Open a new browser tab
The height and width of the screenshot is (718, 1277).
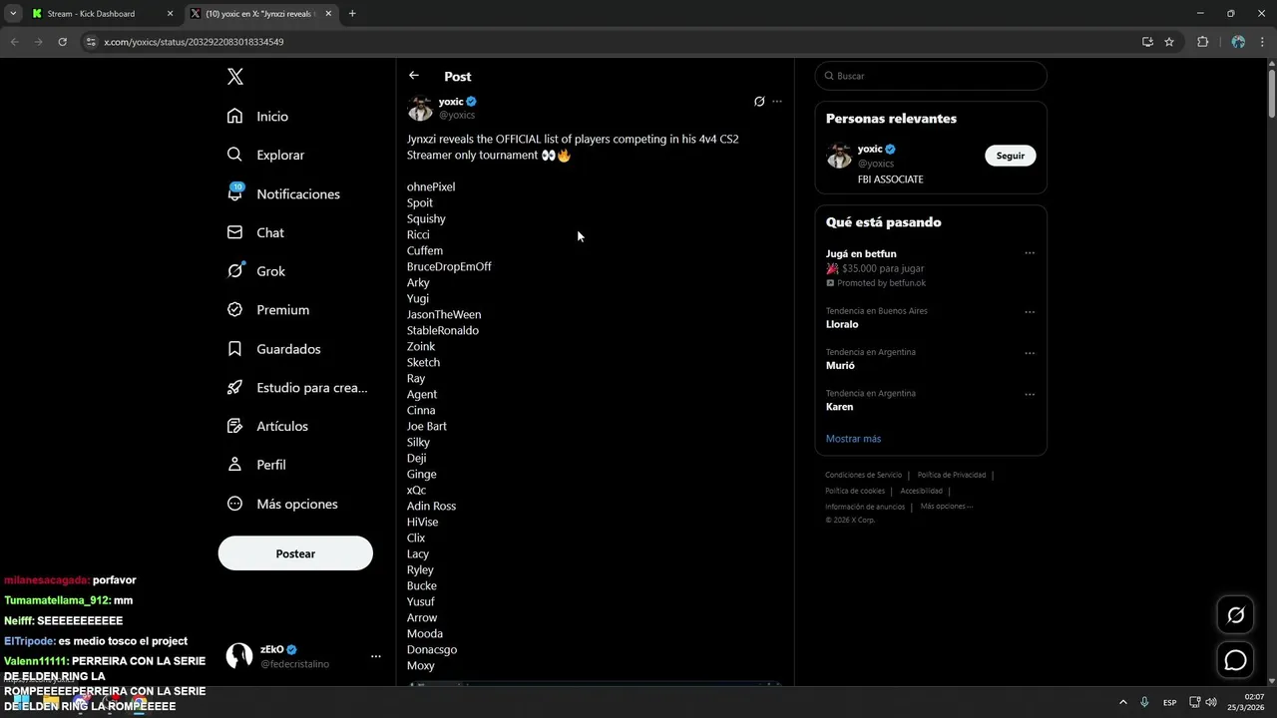[352, 14]
